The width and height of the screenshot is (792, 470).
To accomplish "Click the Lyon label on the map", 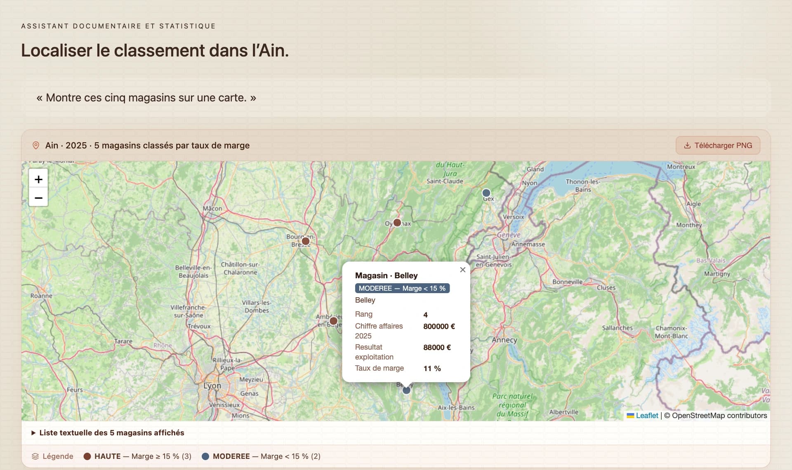I will tap(212, 386).
